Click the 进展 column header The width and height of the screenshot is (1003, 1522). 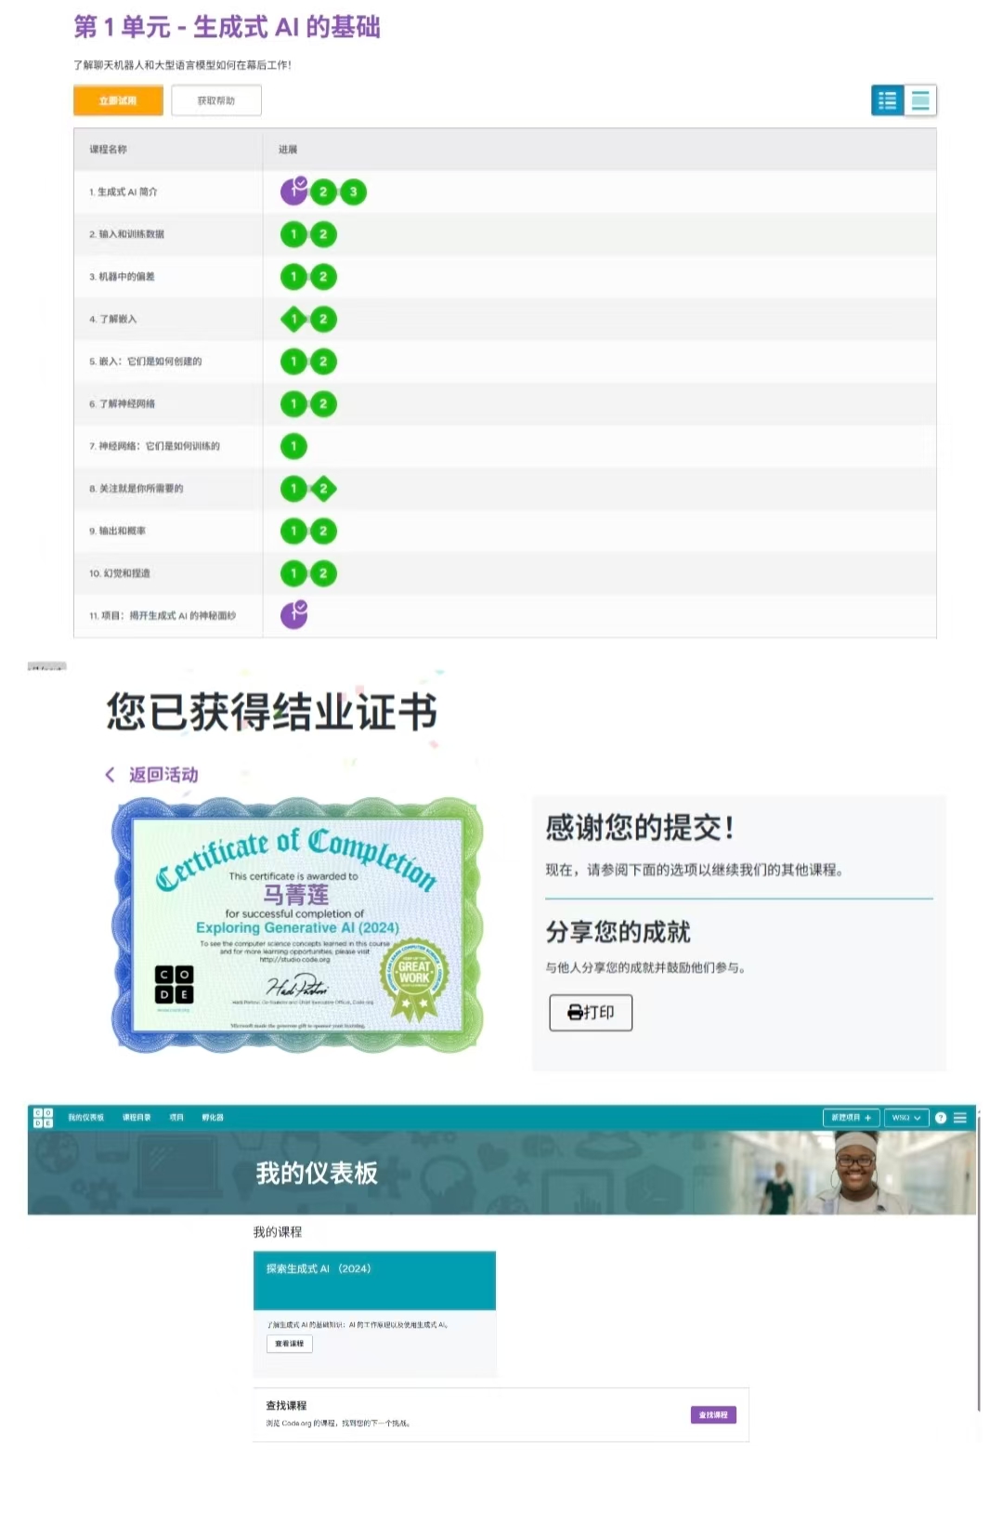[x=288, y=150]
